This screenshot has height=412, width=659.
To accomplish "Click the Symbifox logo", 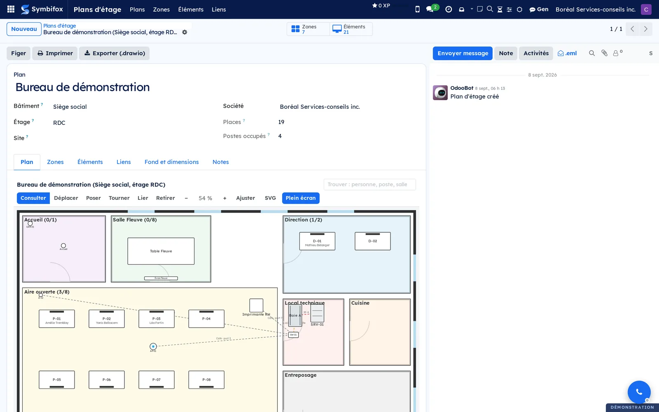I will point(42,9).
